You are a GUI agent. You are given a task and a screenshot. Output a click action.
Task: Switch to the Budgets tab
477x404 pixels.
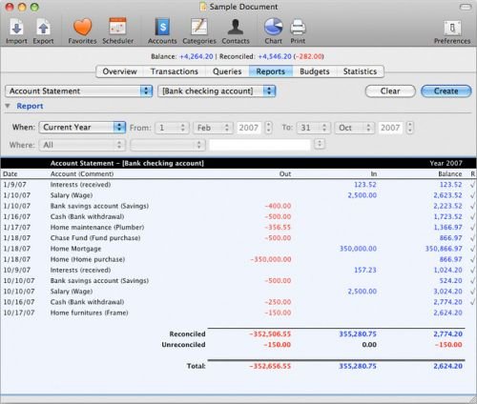(315, 71)
